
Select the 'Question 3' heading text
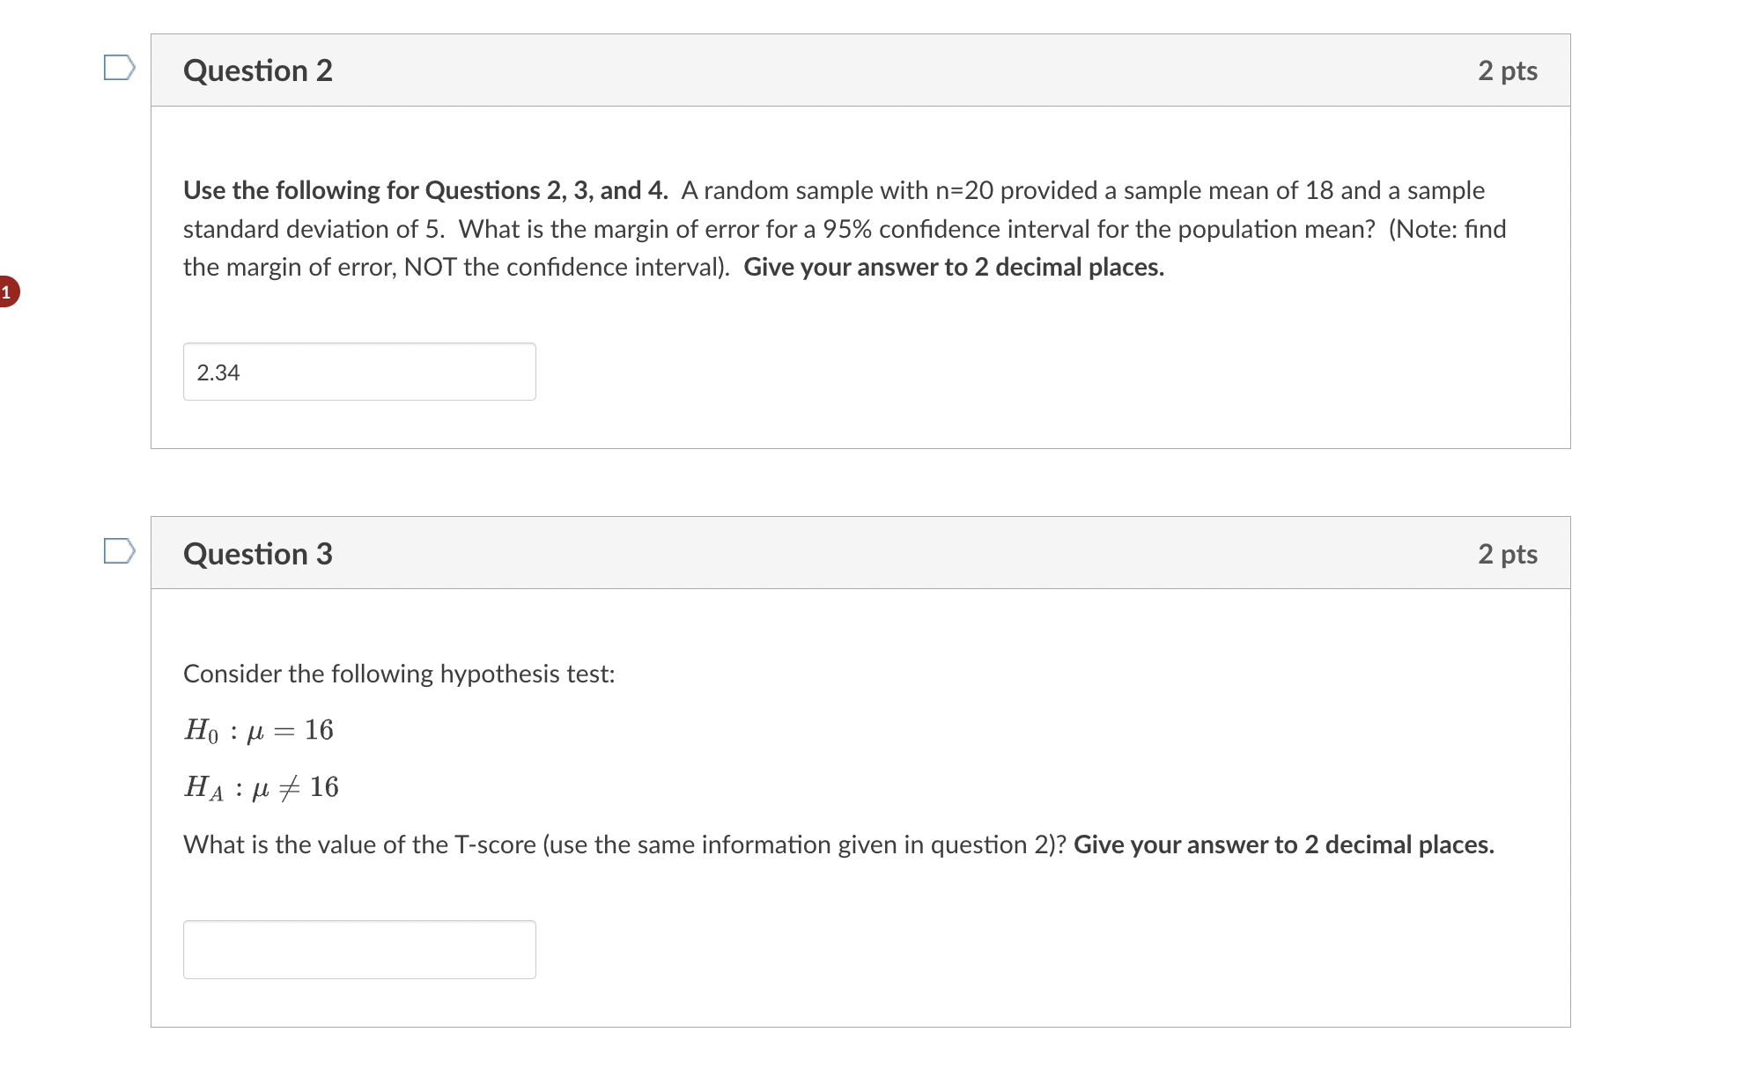257,552
